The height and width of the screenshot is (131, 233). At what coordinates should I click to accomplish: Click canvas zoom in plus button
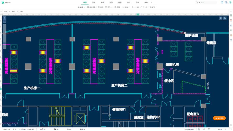(x=5, y=18)
